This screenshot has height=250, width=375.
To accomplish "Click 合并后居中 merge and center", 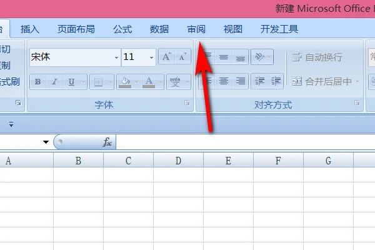I will point(322,82).
